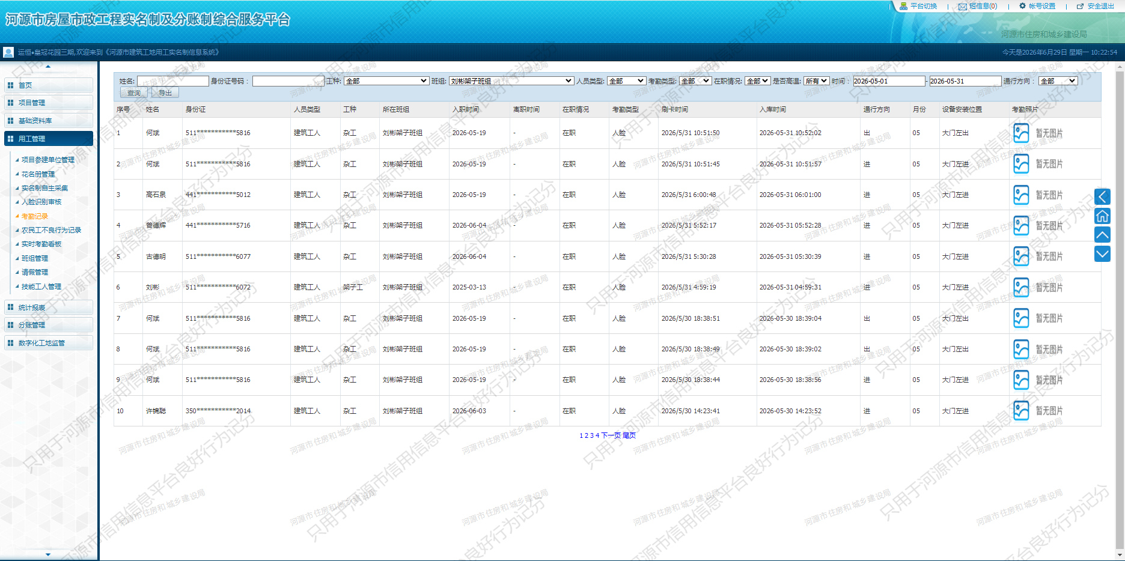Select 技能工人管理 in sidebar
1125x561 pixels.
(41, 287)
